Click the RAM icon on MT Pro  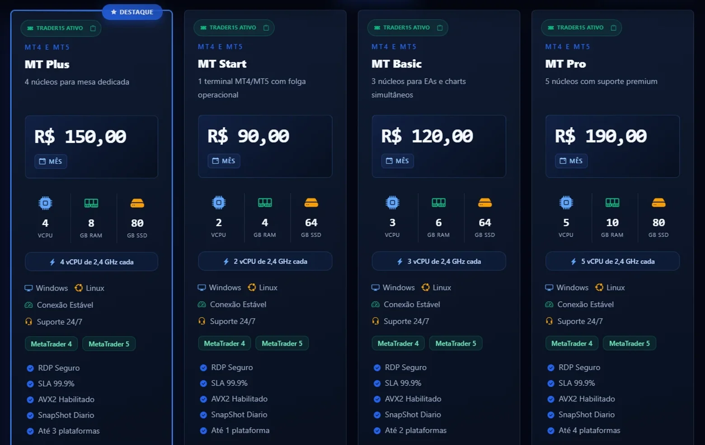[x=612, y=203]
